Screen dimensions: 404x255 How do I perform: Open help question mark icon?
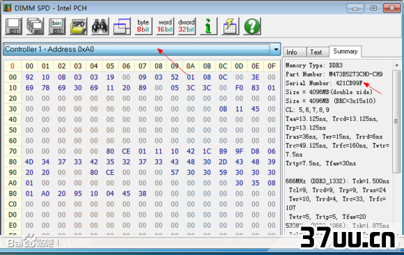tap(252, 26)
